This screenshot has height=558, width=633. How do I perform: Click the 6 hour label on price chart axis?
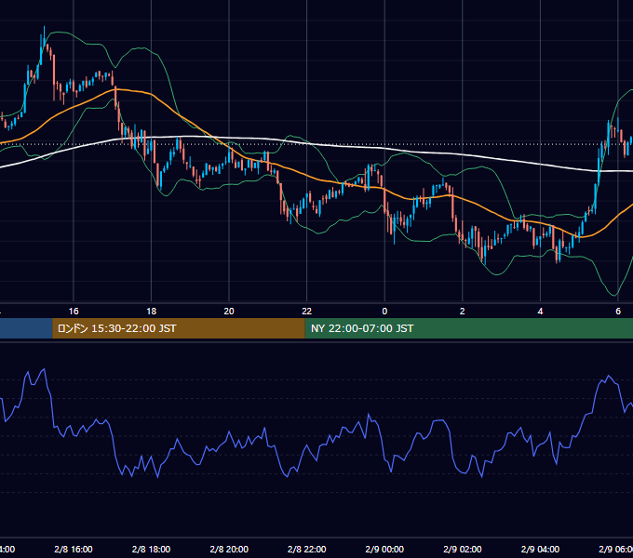[618, 311]
